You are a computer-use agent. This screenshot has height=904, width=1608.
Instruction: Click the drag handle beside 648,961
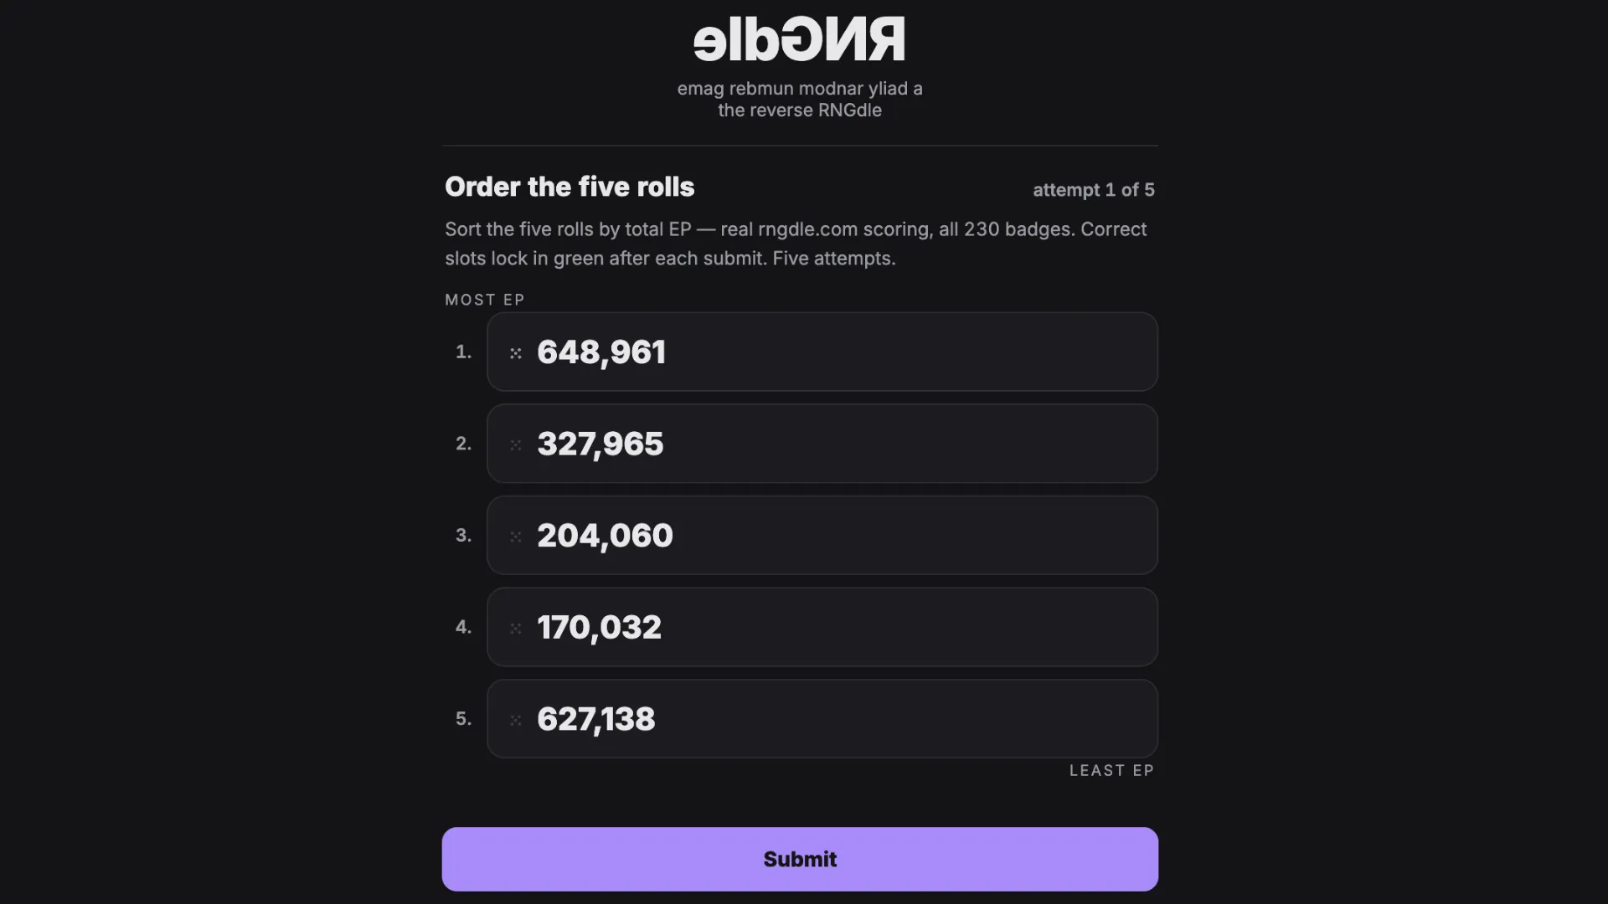[x=516, y=353]
